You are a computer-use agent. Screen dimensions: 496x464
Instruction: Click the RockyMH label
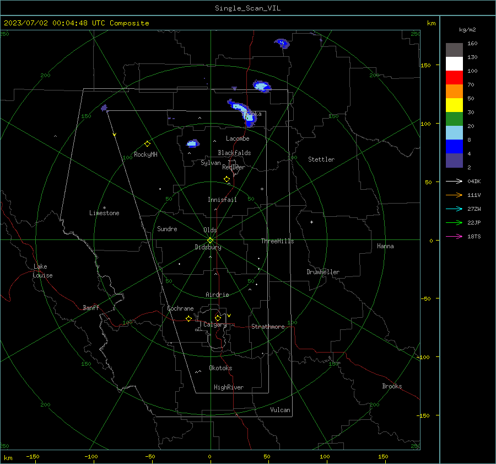[x=145, y=154]
